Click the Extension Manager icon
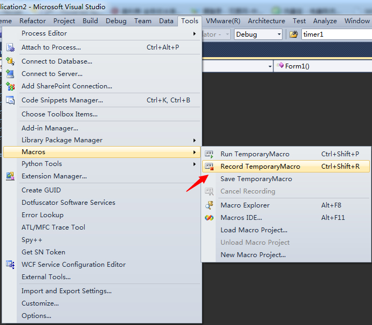Viewport: 372px width, 325px height. pyautogui.click(x=10, y=176)
